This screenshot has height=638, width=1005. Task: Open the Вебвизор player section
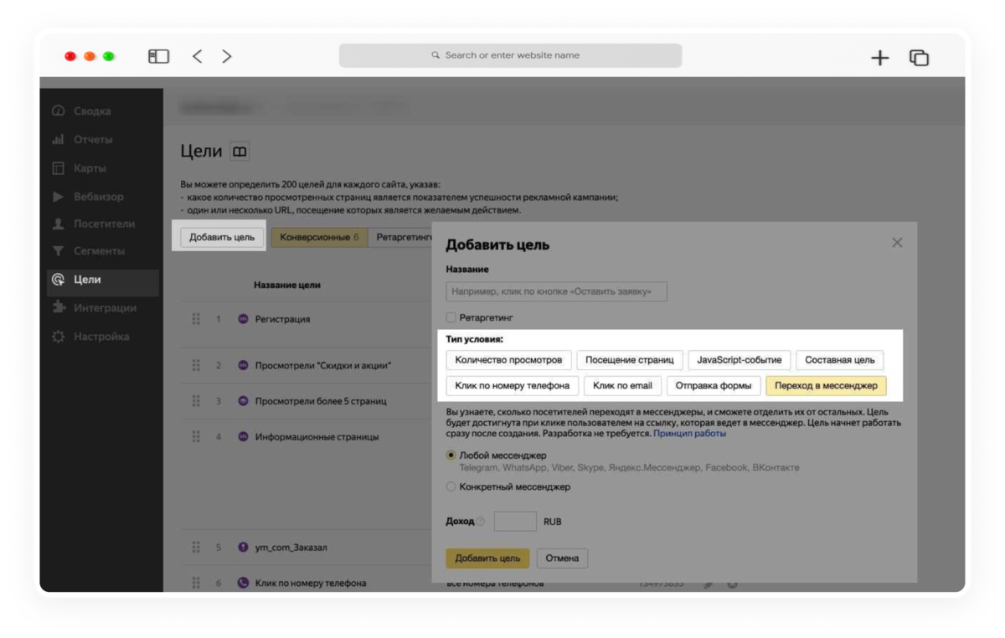87,197
